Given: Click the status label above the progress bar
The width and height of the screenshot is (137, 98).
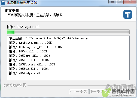Looking at the screenshot, I should pos(23,27).
